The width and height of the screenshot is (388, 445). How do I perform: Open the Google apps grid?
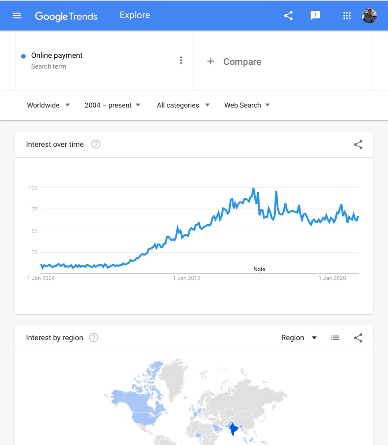(x=347, y=16)
